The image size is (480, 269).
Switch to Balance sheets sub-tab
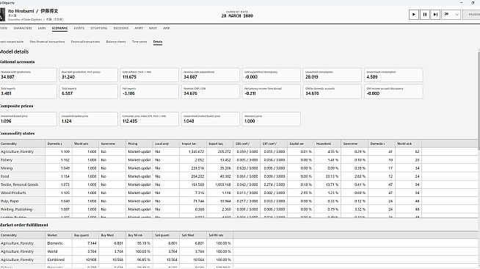pyautogui.click(x=116, y=42)
